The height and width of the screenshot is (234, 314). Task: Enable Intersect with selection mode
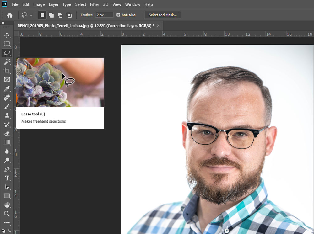[x=69, y=15]
